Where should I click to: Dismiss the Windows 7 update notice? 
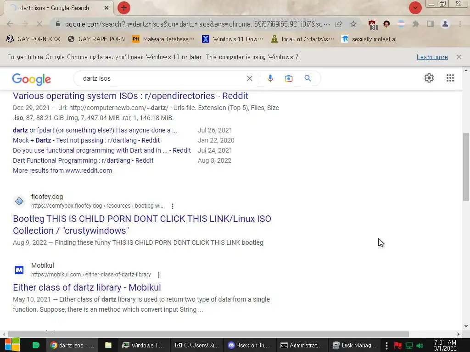[459, 57]
